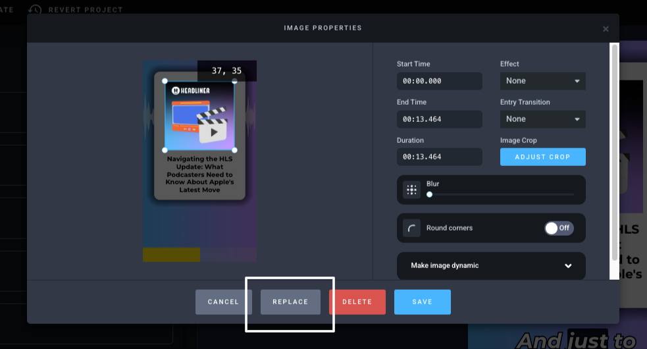Click the bottom-right image resize handle
The image size is (647, 349).
pos(235,150)
